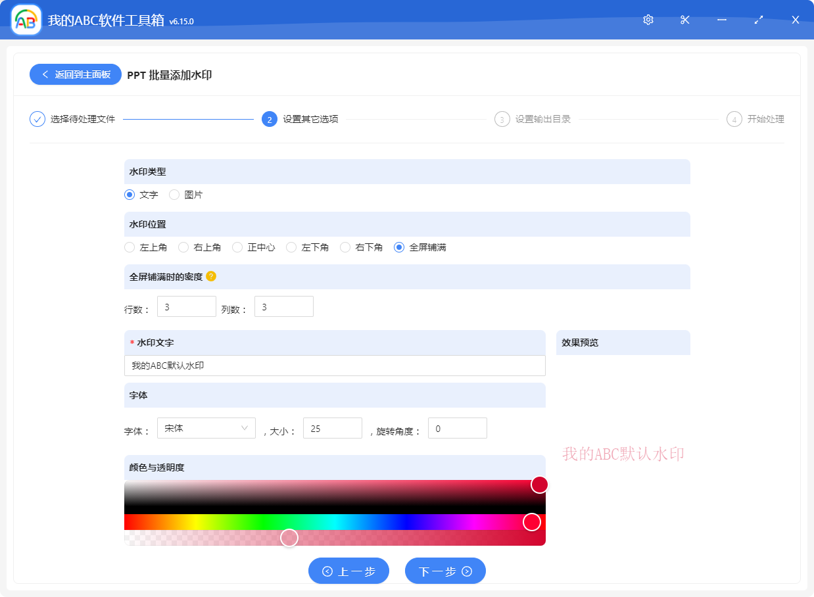Click 返回到主面板 button

76,74
